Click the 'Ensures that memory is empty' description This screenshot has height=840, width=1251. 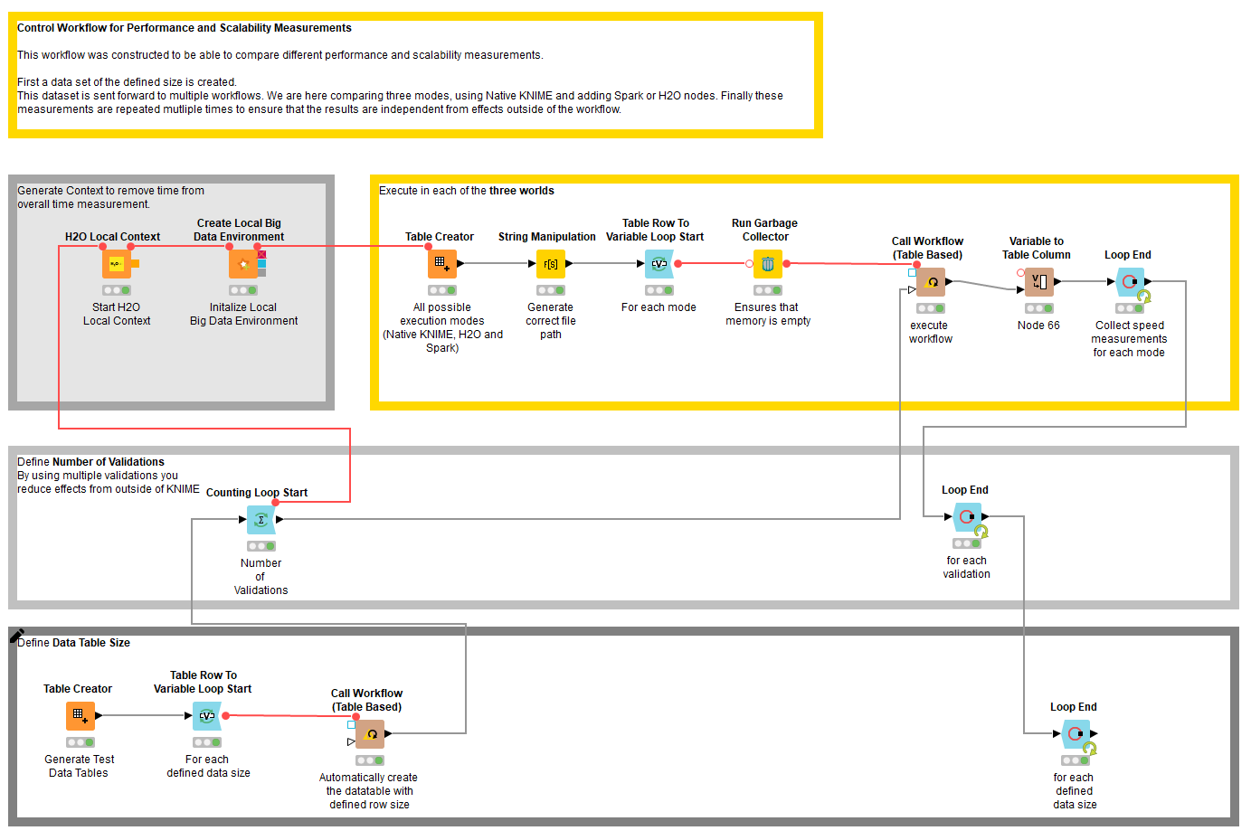click(768, 314)
